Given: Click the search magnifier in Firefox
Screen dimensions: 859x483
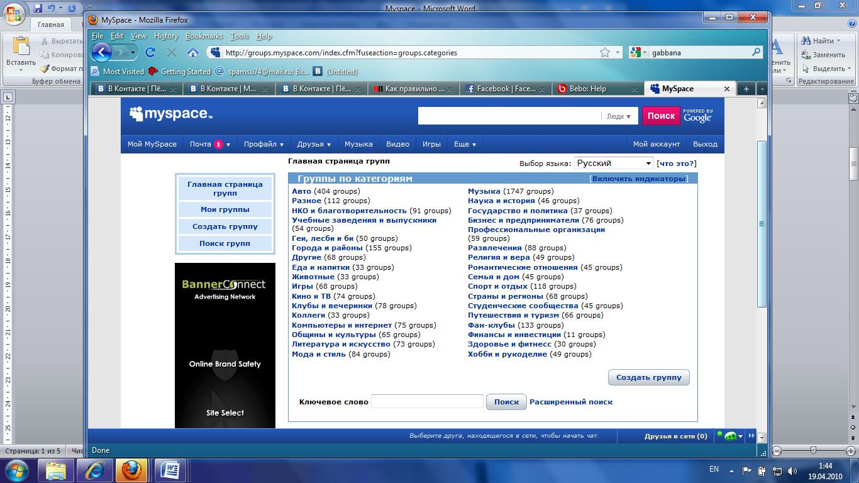Looking at the screenshot, I should click(x=756, y=53).
